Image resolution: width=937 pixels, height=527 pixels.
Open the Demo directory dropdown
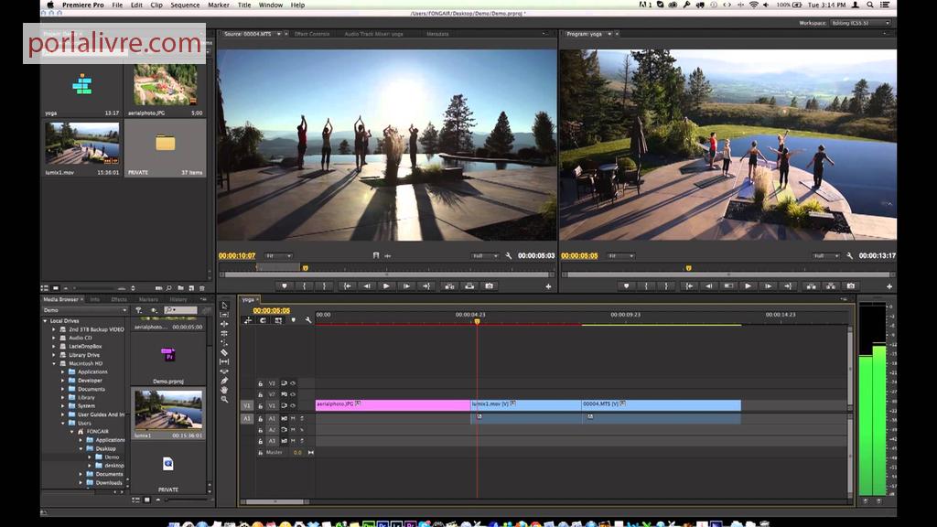[85, 310]
